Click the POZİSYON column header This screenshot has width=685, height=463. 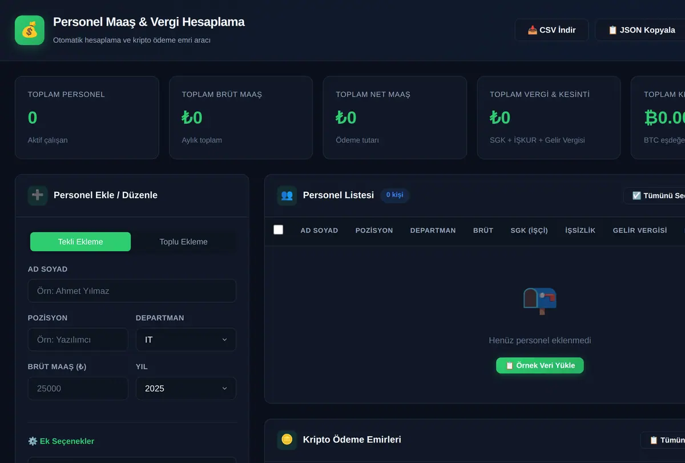(374, 230)
